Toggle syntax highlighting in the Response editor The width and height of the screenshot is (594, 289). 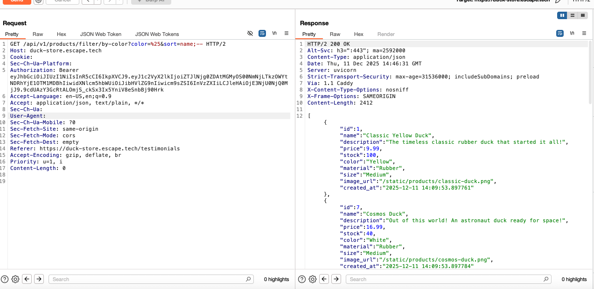click(559, 33)
